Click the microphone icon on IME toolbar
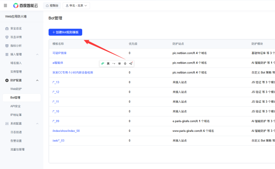The image size is (275, 169). (125, 63)
